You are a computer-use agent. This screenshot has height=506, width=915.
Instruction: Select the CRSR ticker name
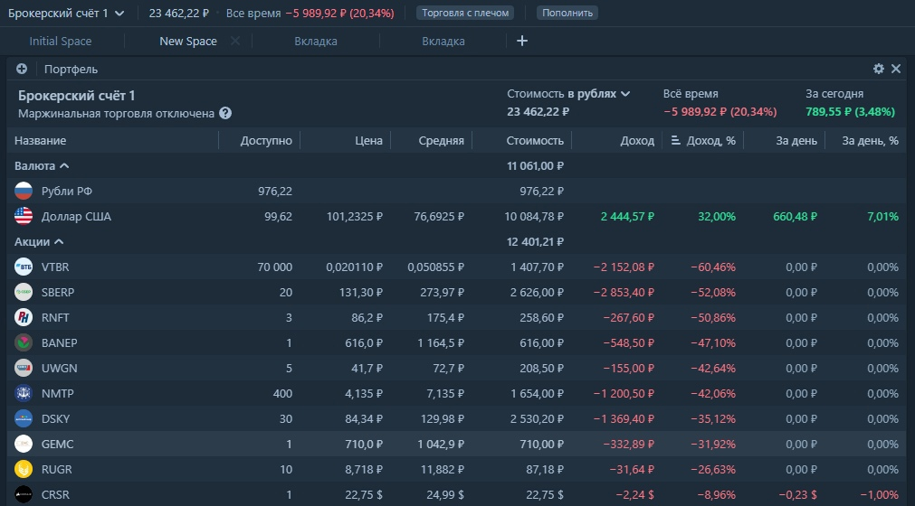tap(55, 495)
